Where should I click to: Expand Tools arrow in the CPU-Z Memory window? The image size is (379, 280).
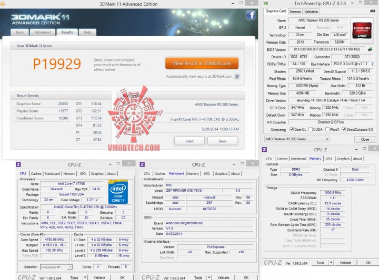pyautogui.click(x=331, y=263)
